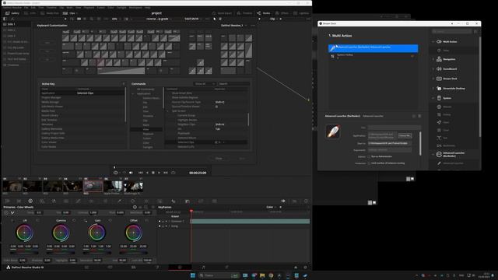Open the Curves palette icon

[x=78, y=201]
